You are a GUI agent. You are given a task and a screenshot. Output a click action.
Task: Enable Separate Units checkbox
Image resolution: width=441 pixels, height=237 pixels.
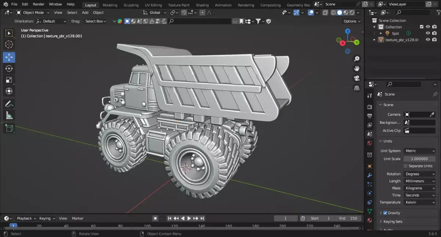406,166
